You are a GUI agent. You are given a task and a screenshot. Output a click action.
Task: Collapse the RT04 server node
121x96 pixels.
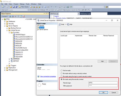[x=2, y=19]
